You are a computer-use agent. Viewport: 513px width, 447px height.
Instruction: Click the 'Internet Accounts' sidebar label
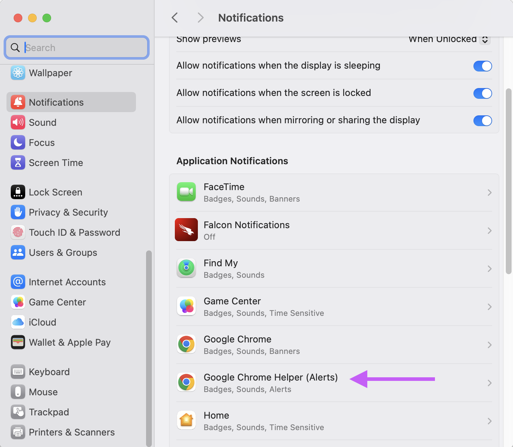click(67, 282)
